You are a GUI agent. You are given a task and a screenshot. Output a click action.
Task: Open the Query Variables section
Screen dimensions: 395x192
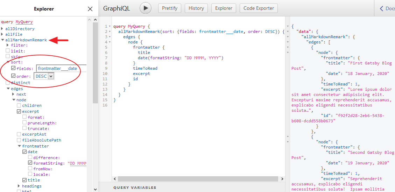135,187
